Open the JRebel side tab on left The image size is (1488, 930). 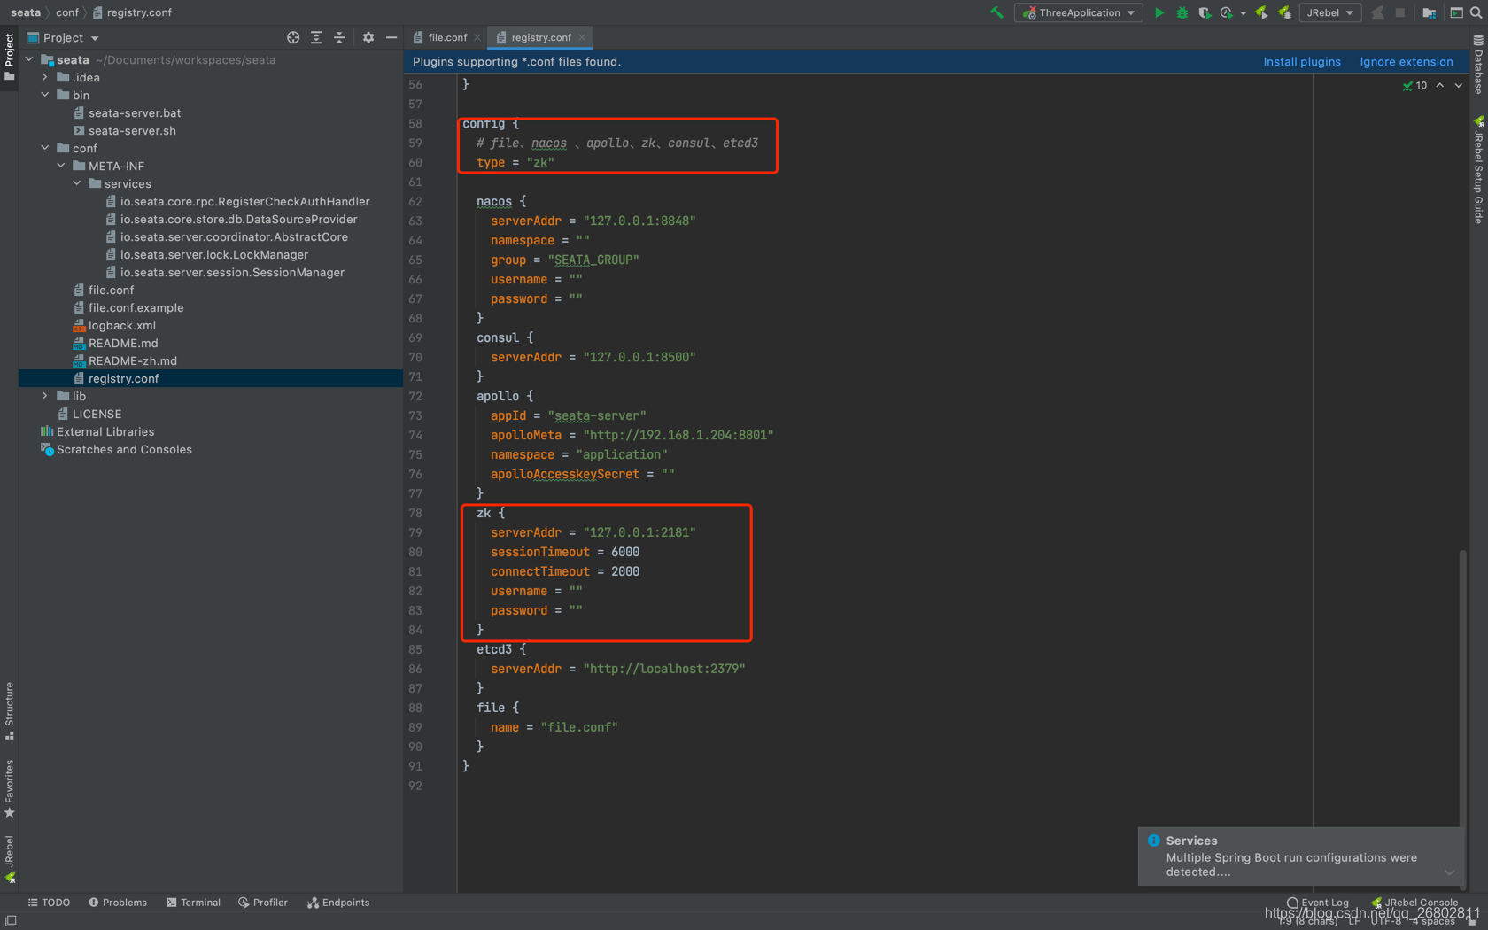[9, 859]
